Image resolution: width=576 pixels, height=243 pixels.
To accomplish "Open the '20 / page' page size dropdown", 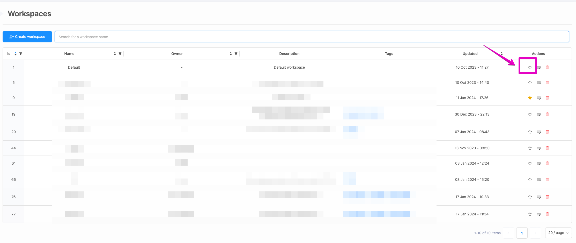I will click(x=558, y=233).
